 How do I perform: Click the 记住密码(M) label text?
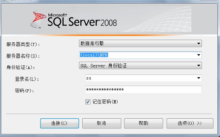tap(105, 102)
